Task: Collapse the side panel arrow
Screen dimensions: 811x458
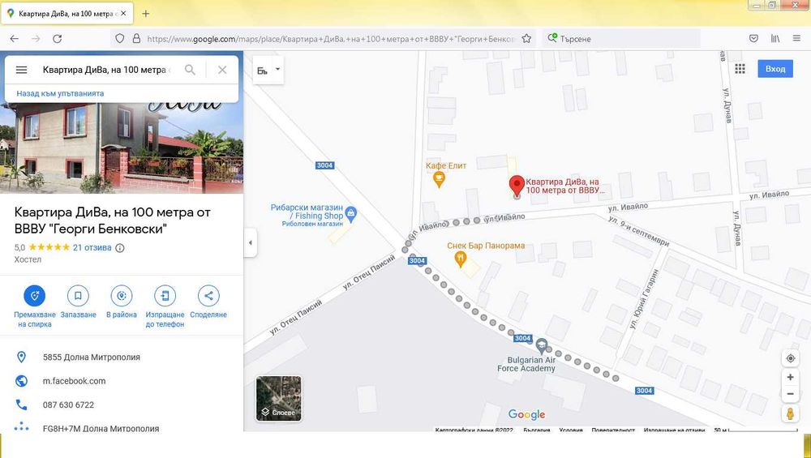Action: [x=251, y=242]
